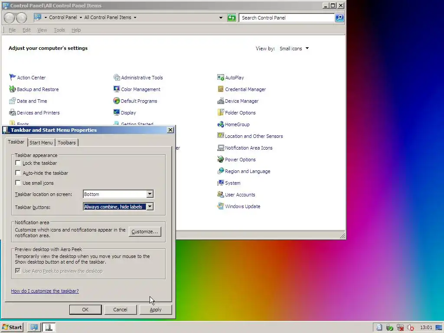Expand View by Small icons dropdown
The height and width of the screenshot is (333, 444).
pos(294,49)
